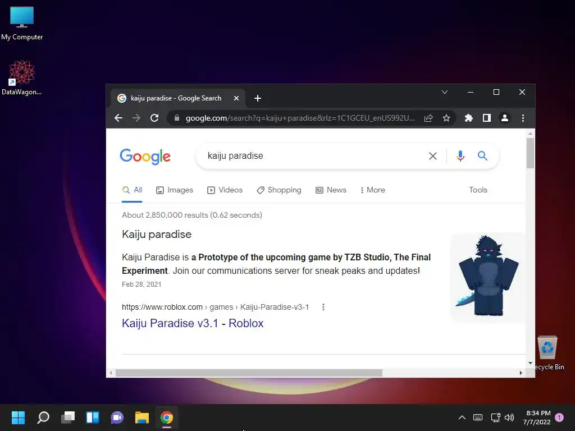
Task: Toggle the Chrome side panel icon
Action: [487, 118]
